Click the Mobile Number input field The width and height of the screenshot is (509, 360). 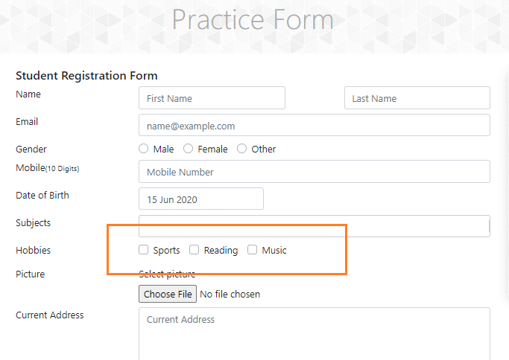tap(314, 172)
